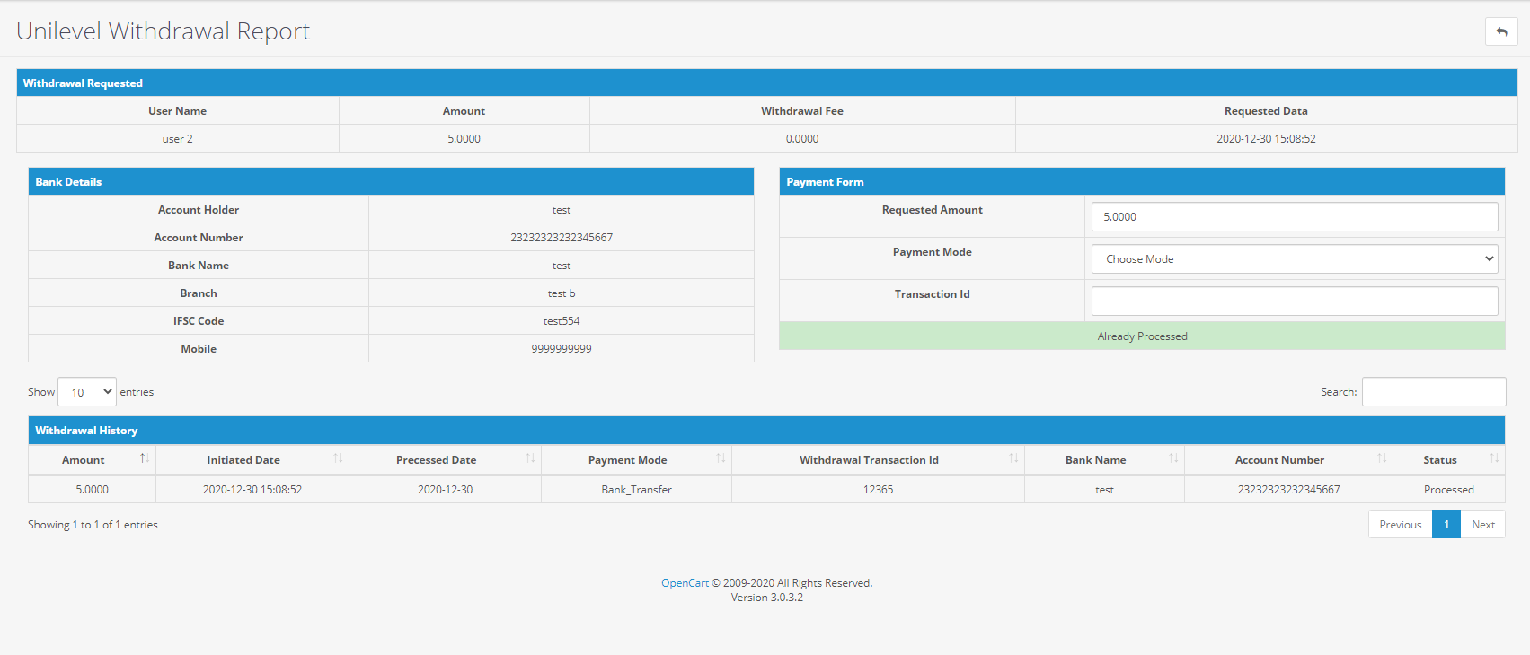Go to the Previous page
The height and width of the screenshot is (655, 1530).
click(x=1400, y=525)
